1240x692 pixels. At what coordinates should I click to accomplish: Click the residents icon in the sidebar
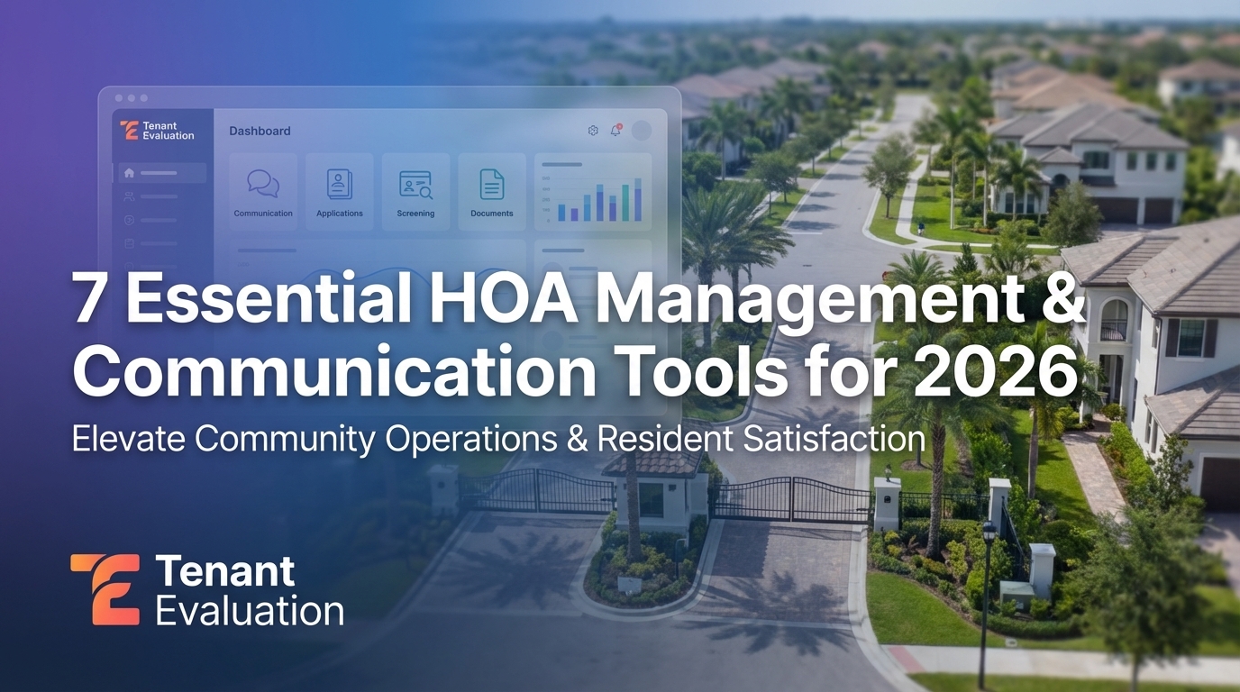click(x=127, y=196)
